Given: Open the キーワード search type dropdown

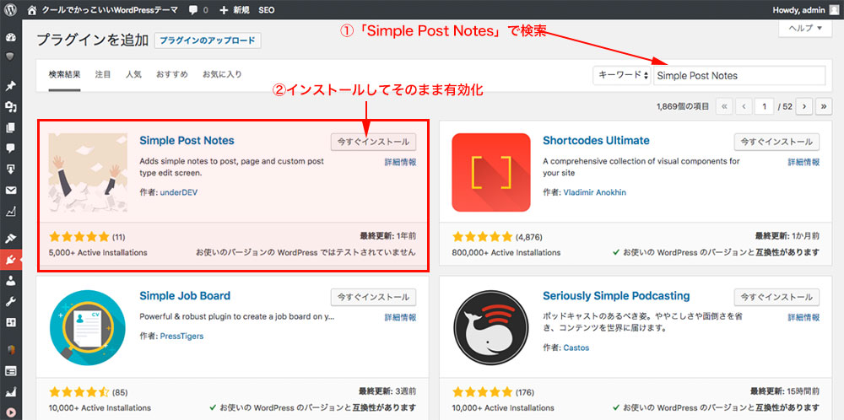Looking at the screenshot, I should click(x=623, y=76).
